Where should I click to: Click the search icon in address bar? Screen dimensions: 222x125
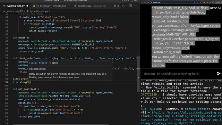195,2
